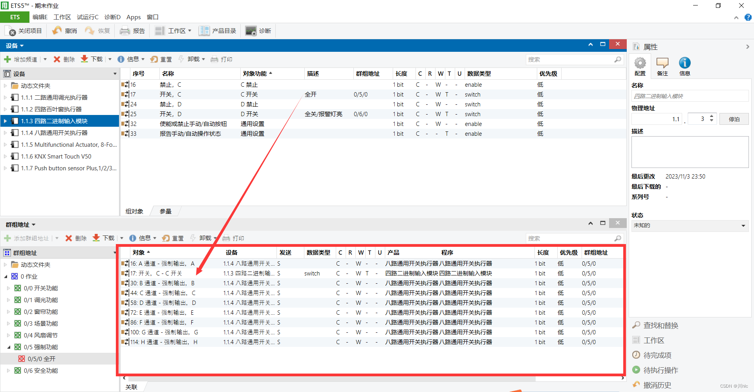Open the Product Catalog icon

click(204, 31)
